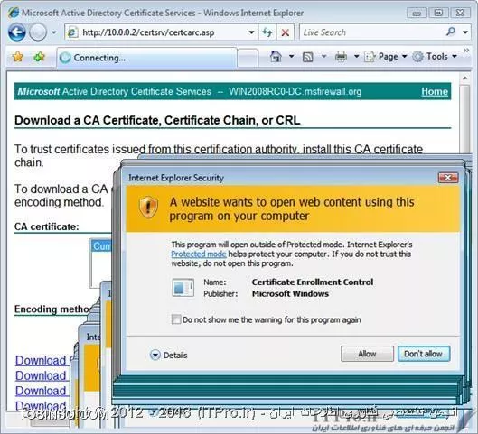This screenshot has width=478, height=434.
Task: Click the Favorites Center star icon
Action: (x=18, y=57)
